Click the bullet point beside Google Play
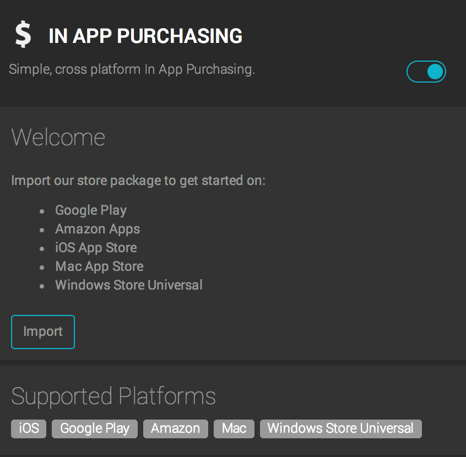 42,211
